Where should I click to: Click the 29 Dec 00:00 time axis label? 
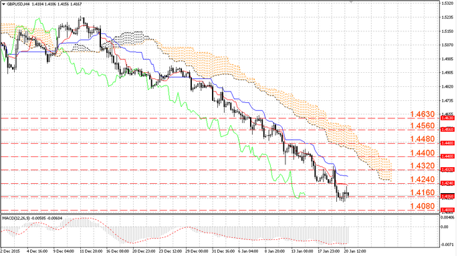tap(197, 251)
